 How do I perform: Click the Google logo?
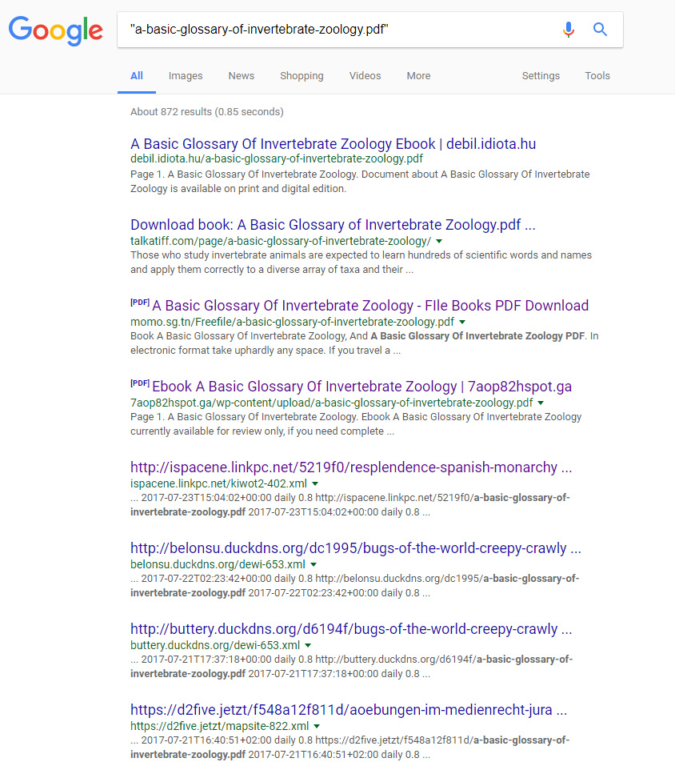click(x=55, y=30)
